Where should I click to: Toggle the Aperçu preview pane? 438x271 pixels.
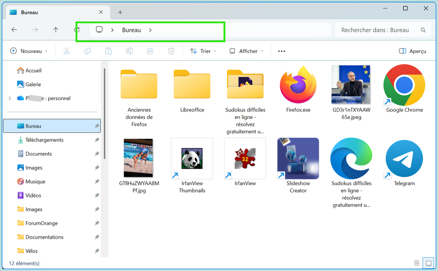point(413,51)
